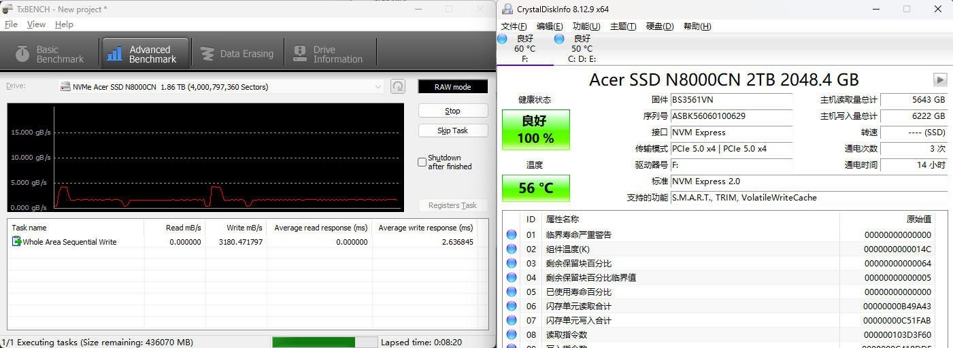
Task: Select the F: drive status orb
Action: pos(503,39)
